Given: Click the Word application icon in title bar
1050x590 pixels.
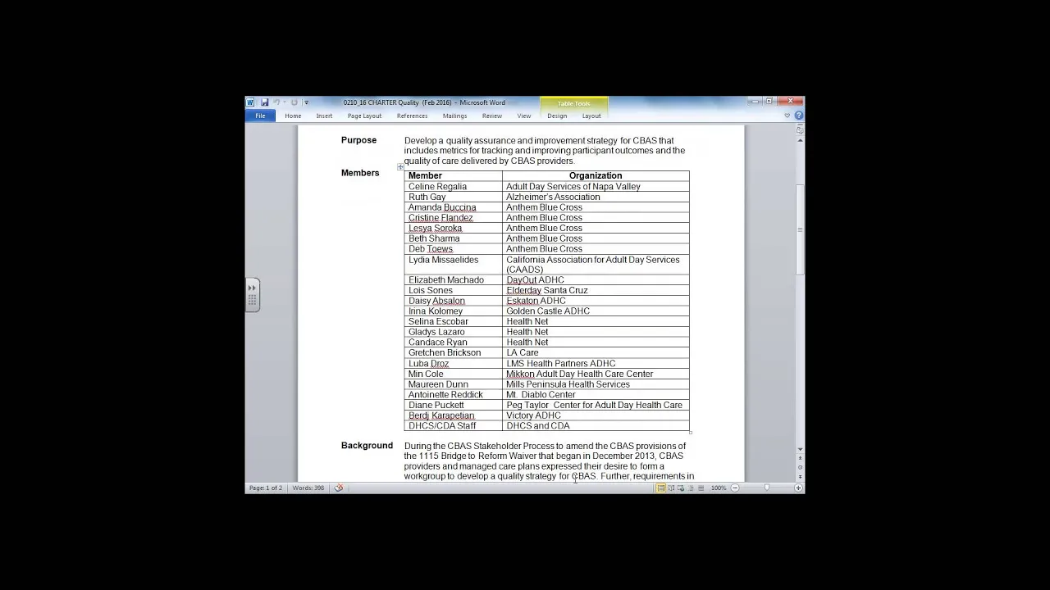Looking at the screenshot, I should click(x=250, y=102).
